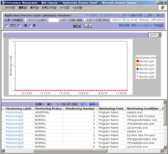Click the last-record navigation icon
The height and width of the screenshot is (154, 168).
90,26
